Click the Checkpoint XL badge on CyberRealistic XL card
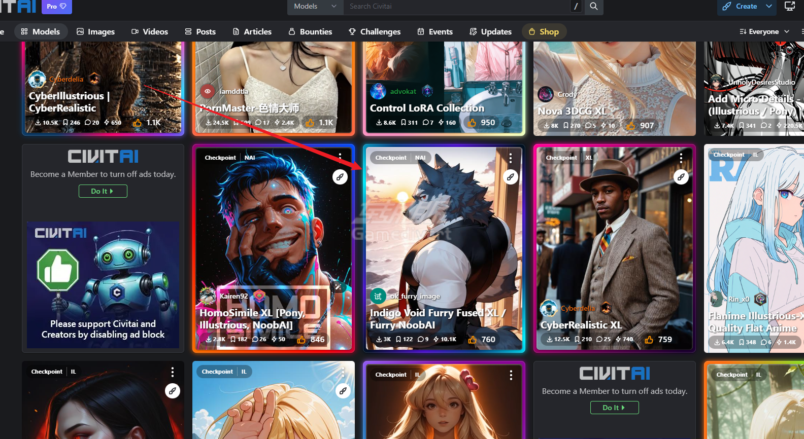Screen dimensions: 804x439 pyautogui.click(x=569, y=158)
